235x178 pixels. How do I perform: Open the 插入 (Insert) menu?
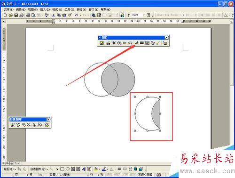[45, 9]
